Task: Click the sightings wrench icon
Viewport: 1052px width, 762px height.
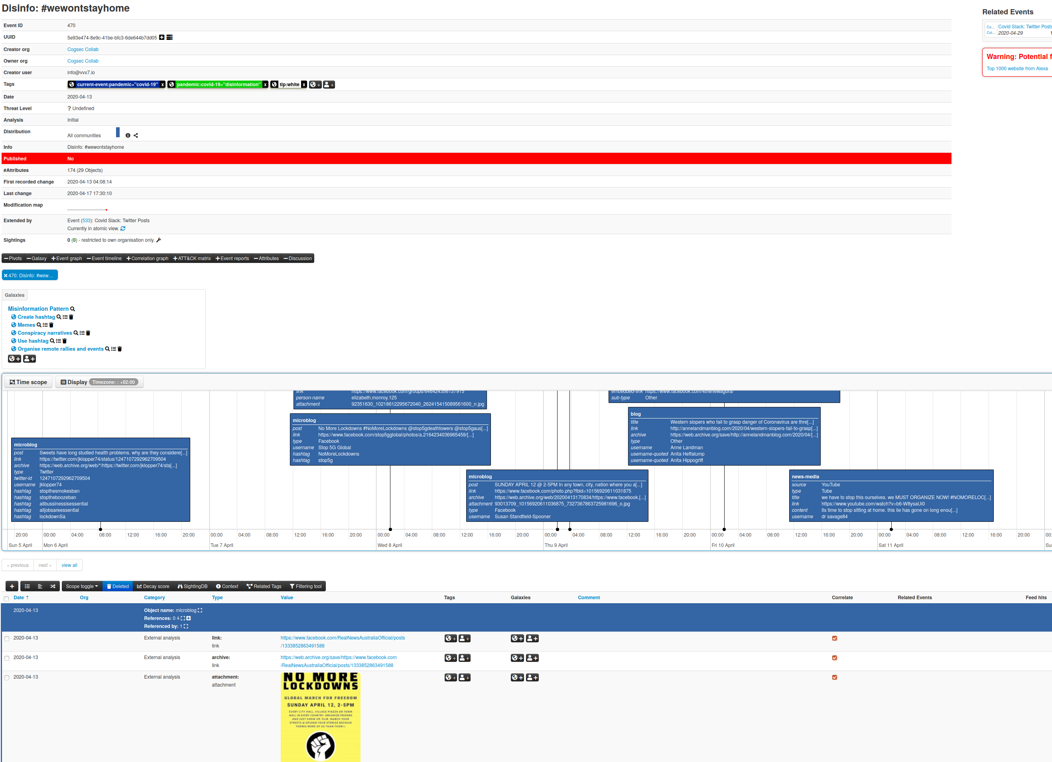Action: (x=159, y=240)
